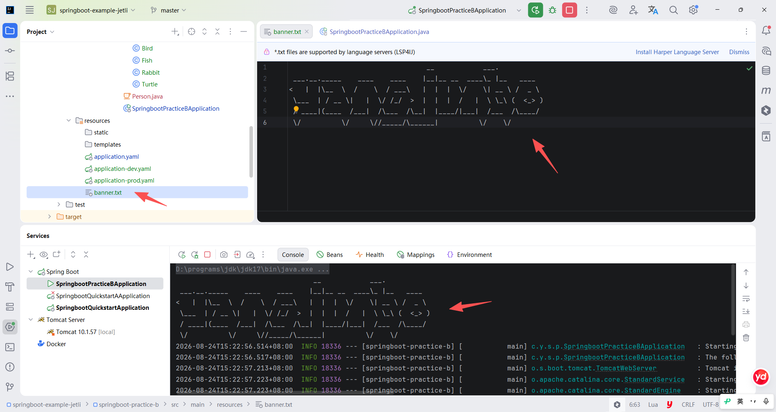Close the banner.txt editor tab
This screenshot has width=776, height=412.
(307, 32)
